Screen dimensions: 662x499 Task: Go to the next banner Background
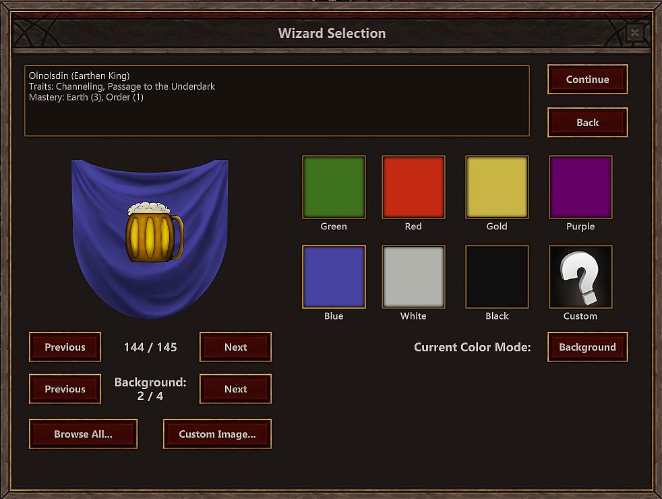coord(235,389)
